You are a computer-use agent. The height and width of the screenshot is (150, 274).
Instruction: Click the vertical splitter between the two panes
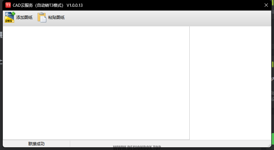(190, 83)
